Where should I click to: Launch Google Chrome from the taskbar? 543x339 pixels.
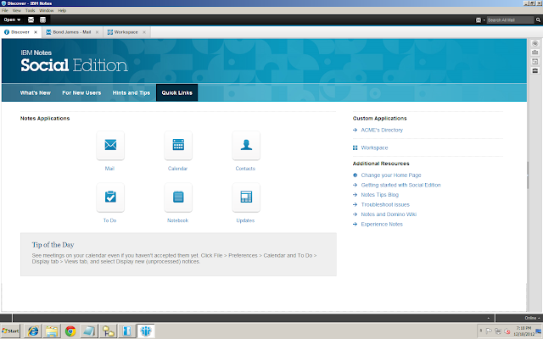70,331
